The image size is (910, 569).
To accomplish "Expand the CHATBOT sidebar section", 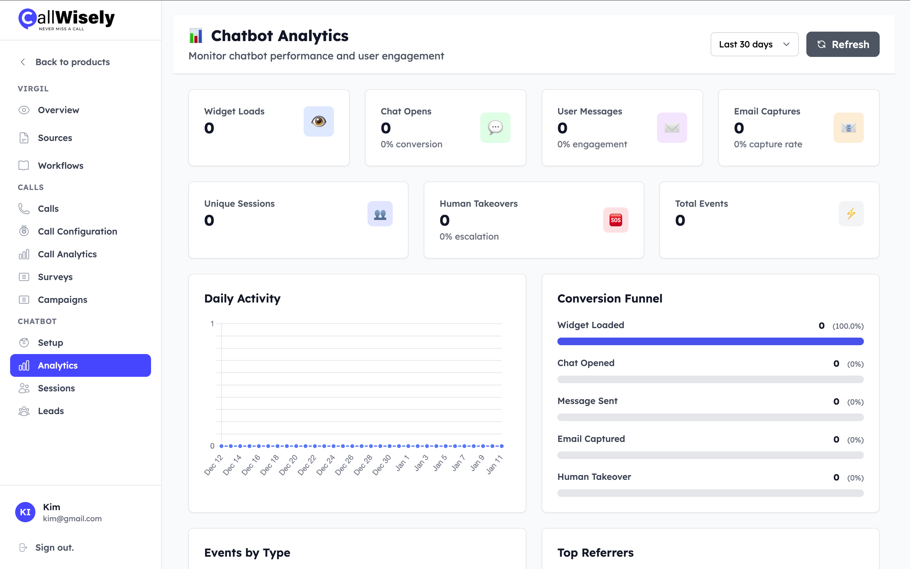I will pyautogui.click(x=37, y=321).
